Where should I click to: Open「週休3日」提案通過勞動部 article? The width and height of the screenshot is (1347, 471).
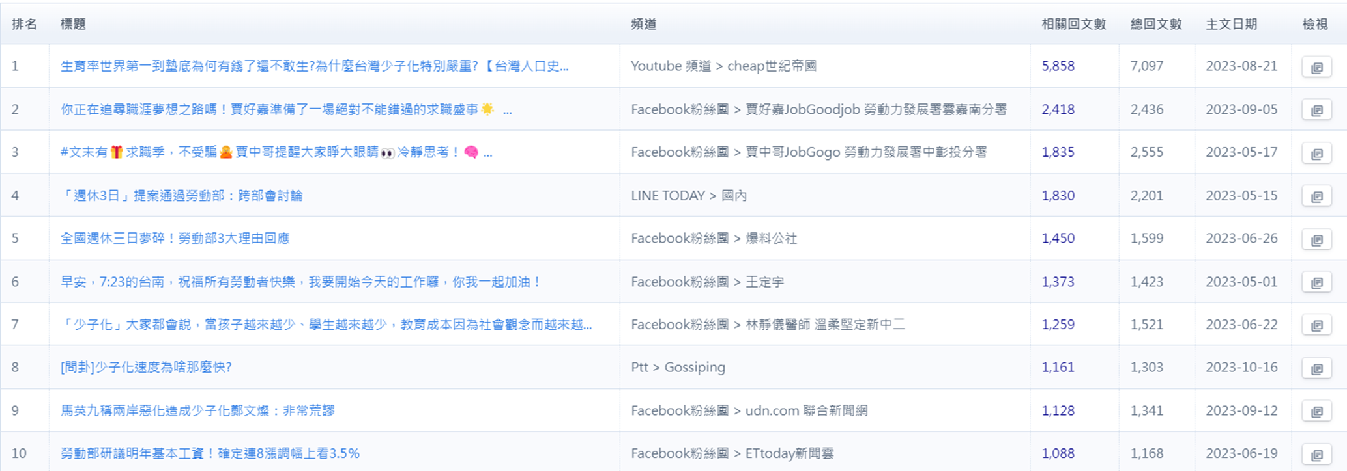181,196
